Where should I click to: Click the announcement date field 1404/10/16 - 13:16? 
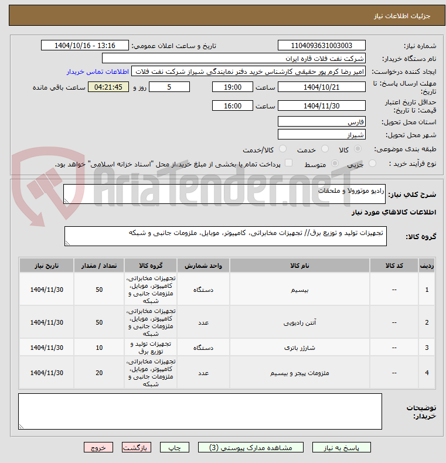coord(85,46)
